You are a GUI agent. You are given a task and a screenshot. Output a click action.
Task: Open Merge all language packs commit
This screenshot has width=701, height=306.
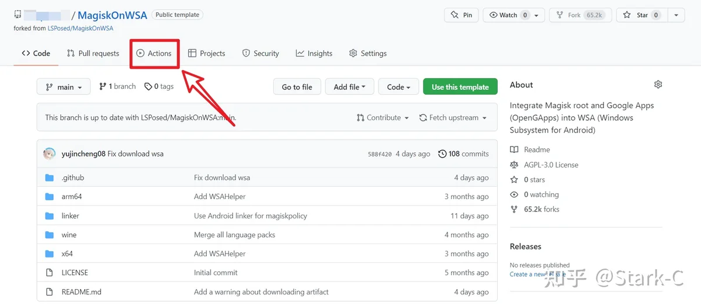coord(235,235)
